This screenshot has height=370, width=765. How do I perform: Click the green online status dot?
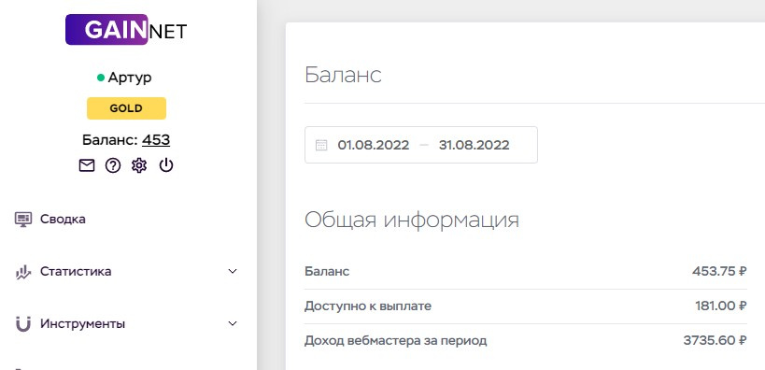coord(101,78)
